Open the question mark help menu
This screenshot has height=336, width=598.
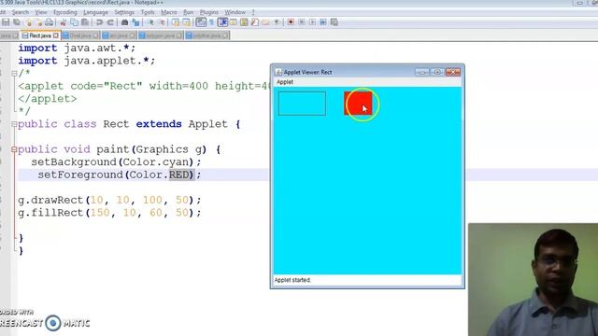click(x=253, y=12)
